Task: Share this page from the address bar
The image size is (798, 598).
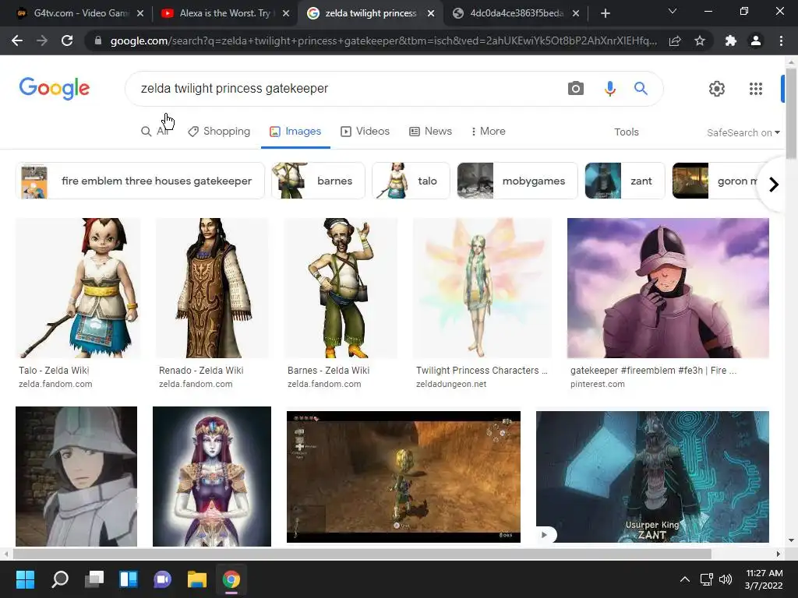Action: (x=675, y=40)
